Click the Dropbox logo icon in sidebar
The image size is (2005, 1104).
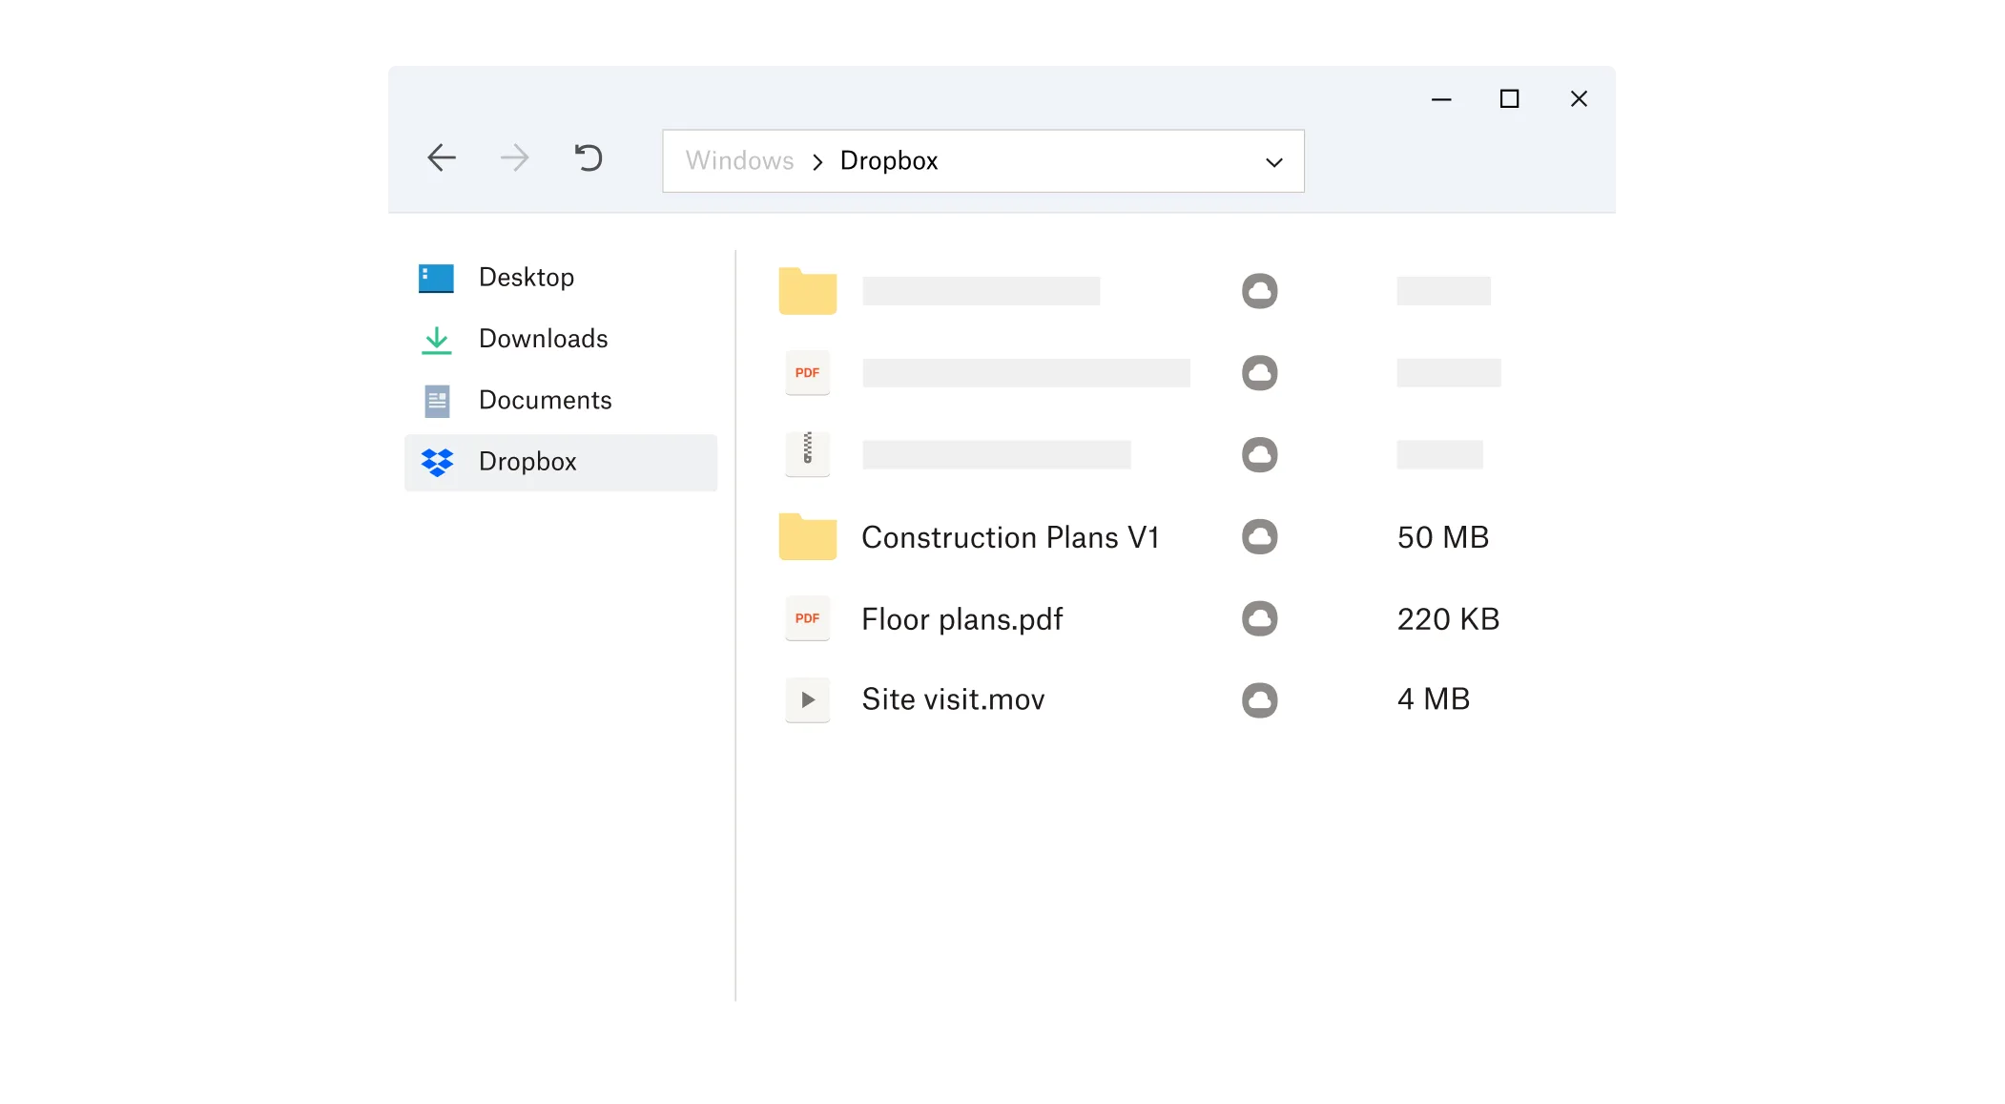437,463
